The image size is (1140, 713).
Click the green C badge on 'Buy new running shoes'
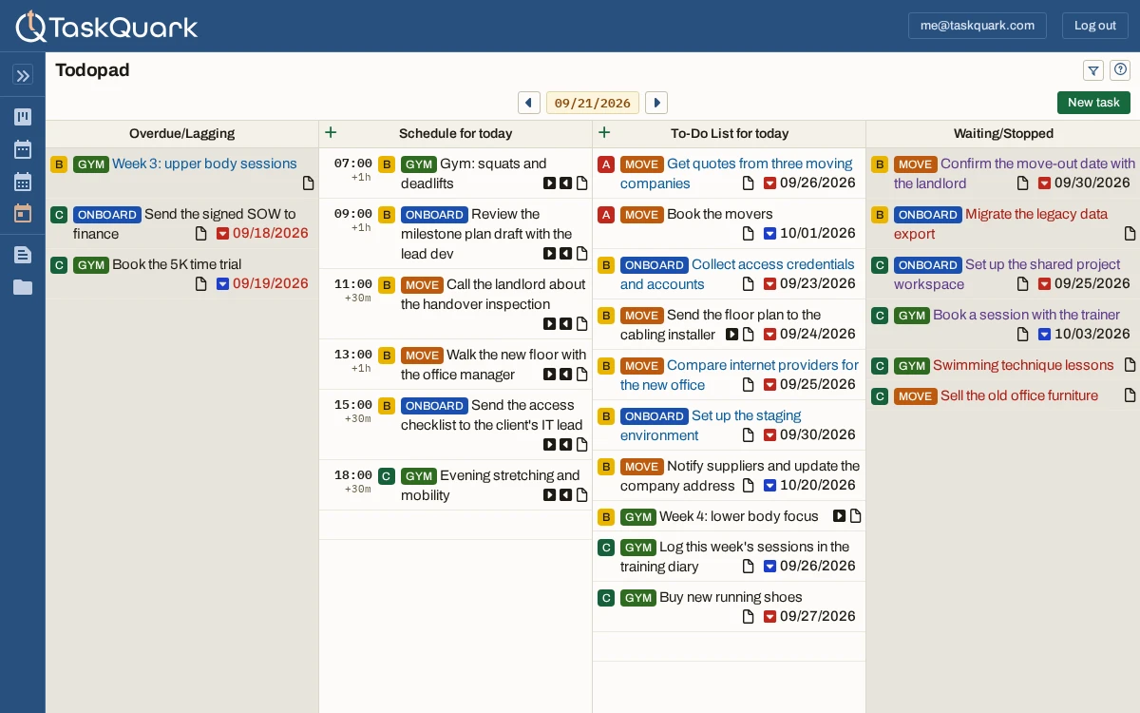[606, 598]
